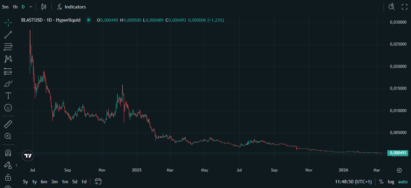Click the 2025 time axis label
This screenshot has height=188, width=411.
coord(136,170)
